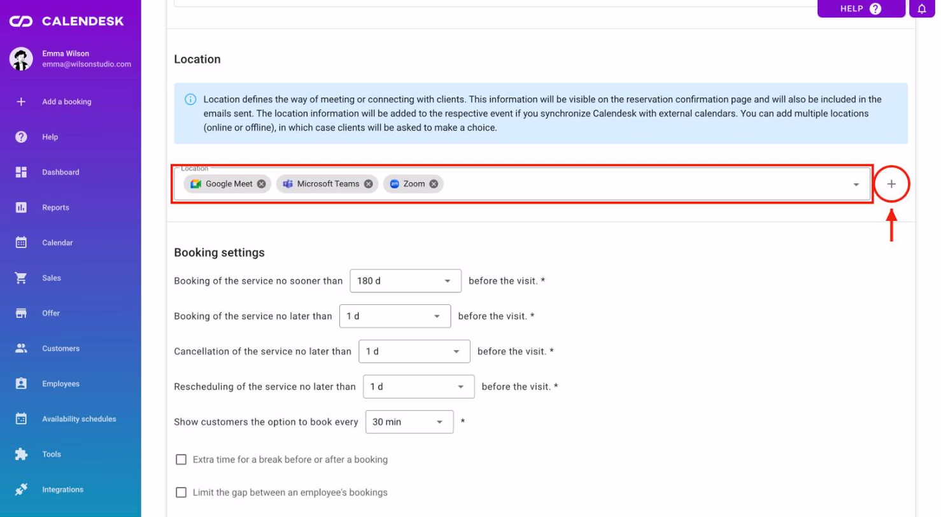941x517 pixels.
Task: Click the Google Meet chip label
Action: tap(229, 184)
